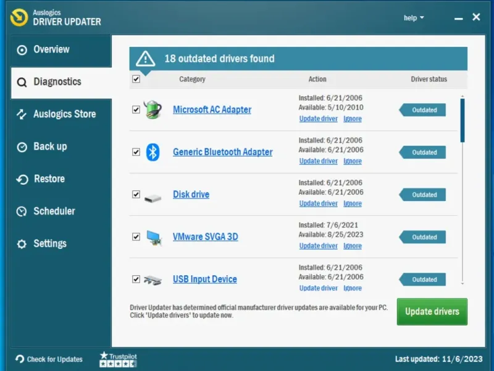This screenshot has width=494, height=371.
Task: Click Update driver for Disk drive
Action: pos(318,203)
